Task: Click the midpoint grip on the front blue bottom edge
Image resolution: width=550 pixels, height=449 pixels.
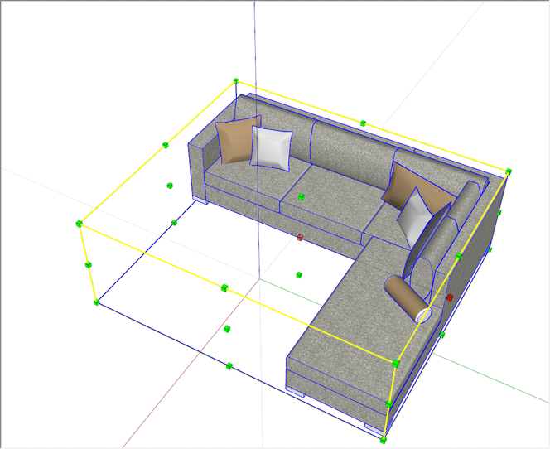Action: (229, 365)
